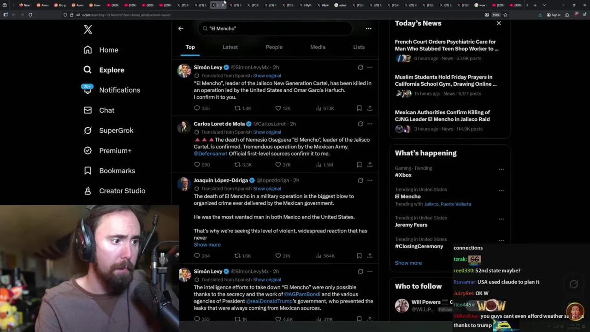Open Creator Studio in the sidebar
The width and height of the screenshot is (590, 332).
coord(114,191)
